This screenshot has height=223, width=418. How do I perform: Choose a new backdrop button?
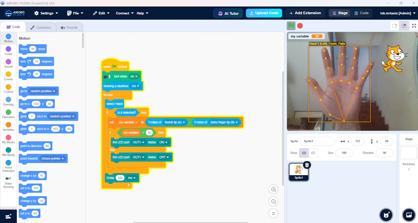tap(409, 215)
